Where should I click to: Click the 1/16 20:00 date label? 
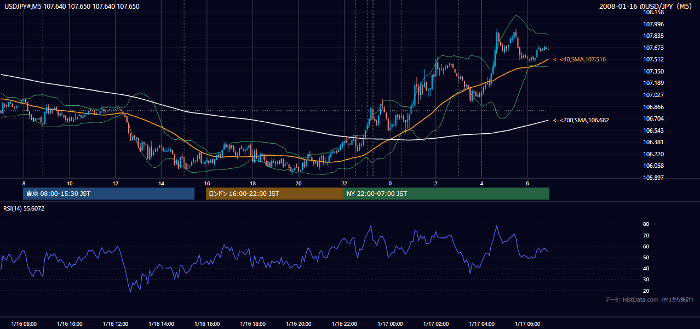point(299,324)
